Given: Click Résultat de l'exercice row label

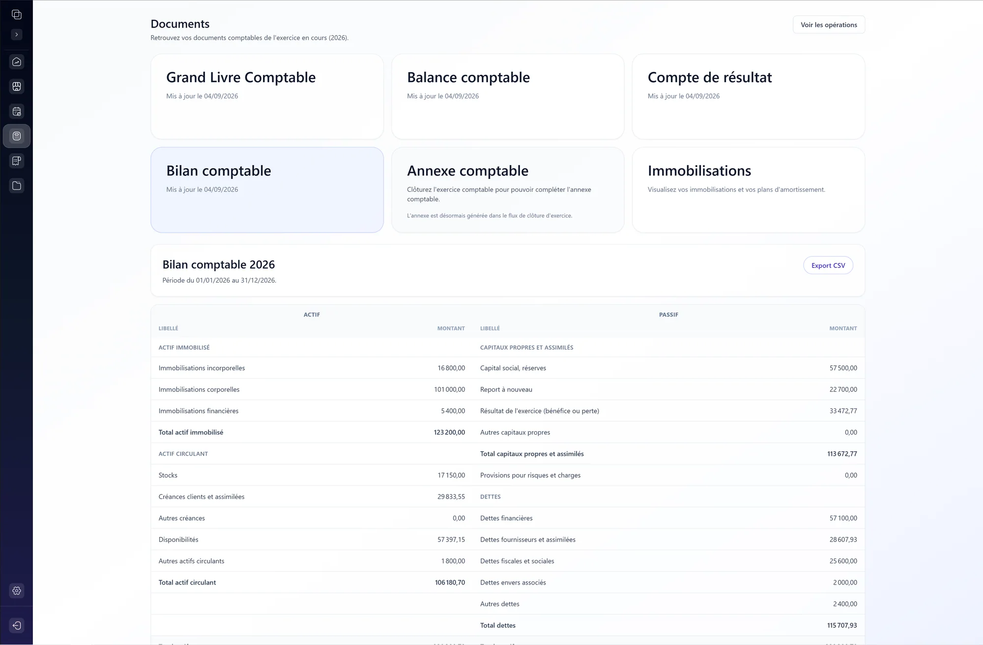Looking at the screenshot, I should 540,411.
